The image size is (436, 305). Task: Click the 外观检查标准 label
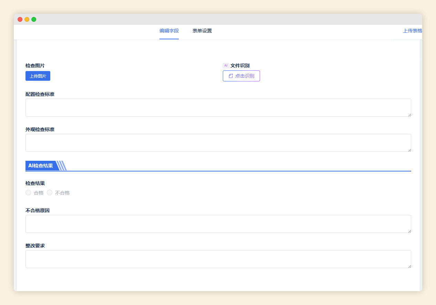pos(40,129)
